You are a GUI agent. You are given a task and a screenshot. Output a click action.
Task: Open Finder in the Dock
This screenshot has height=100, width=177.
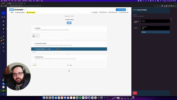tap(44, 98)
